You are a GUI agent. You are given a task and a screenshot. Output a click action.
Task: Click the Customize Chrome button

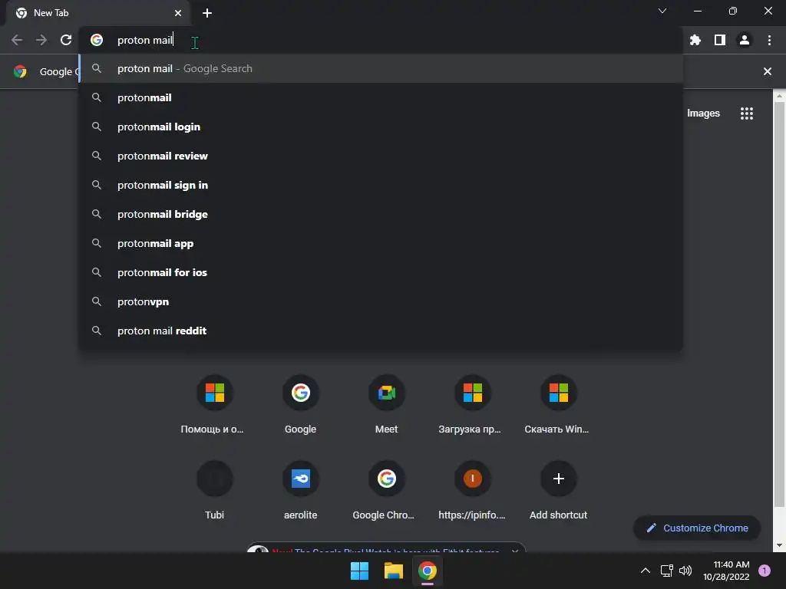pyautogui.click(x=697, y=528)
